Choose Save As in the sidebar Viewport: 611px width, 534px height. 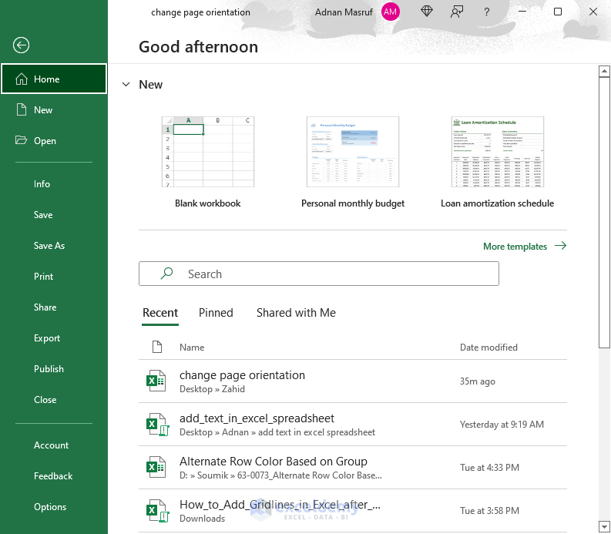(x=54, y=246)
